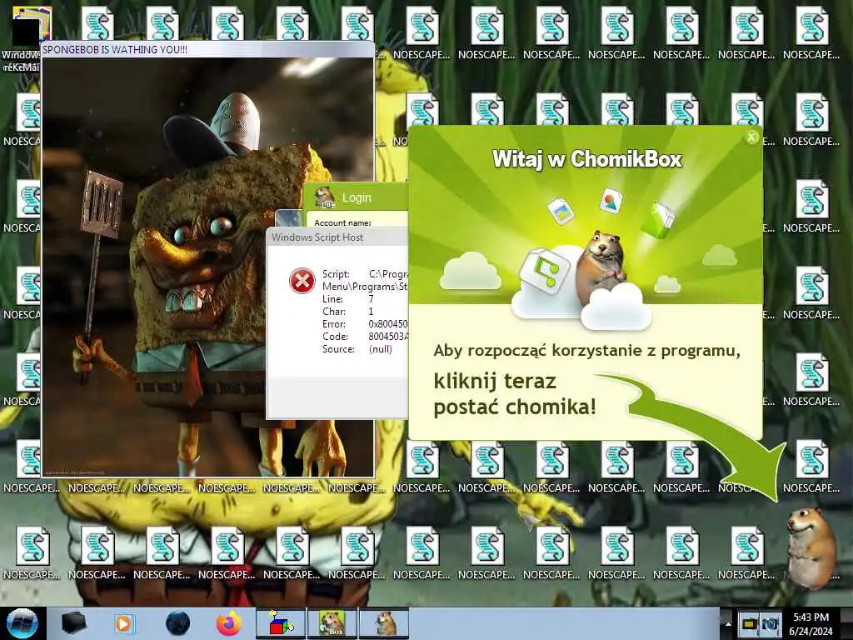Click the red error X icon
This screenshot has width=853, height=640.
click(302, 281)
